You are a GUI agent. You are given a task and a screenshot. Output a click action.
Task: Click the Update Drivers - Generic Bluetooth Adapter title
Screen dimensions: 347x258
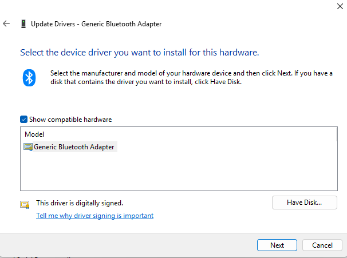coord(96,24)
